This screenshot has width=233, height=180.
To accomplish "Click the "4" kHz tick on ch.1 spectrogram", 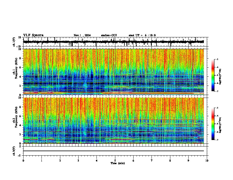I will click(x=20, y=77).
